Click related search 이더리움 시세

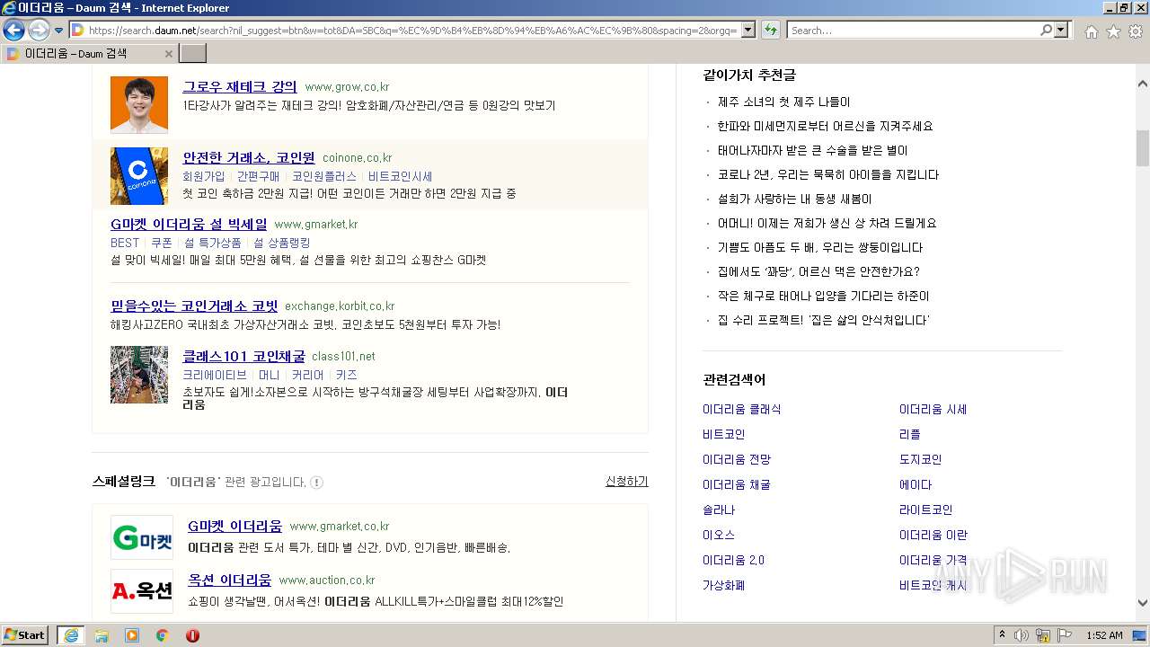(x=933, y=410)
